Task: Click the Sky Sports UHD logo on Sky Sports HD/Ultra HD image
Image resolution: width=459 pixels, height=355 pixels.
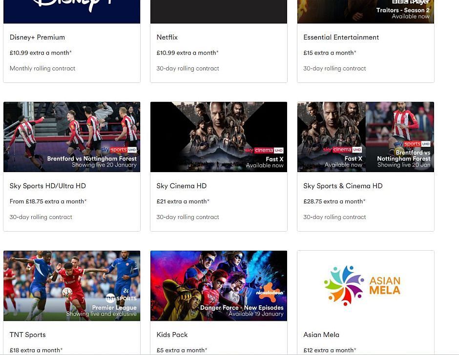Action: tap(119, 150)
